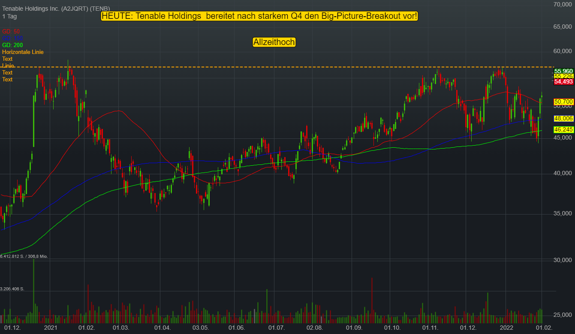The width and height of the screenshot is (575, 334).
Task: Click the 46,245 moving average price tag
Action: click(x=563, y=129)
